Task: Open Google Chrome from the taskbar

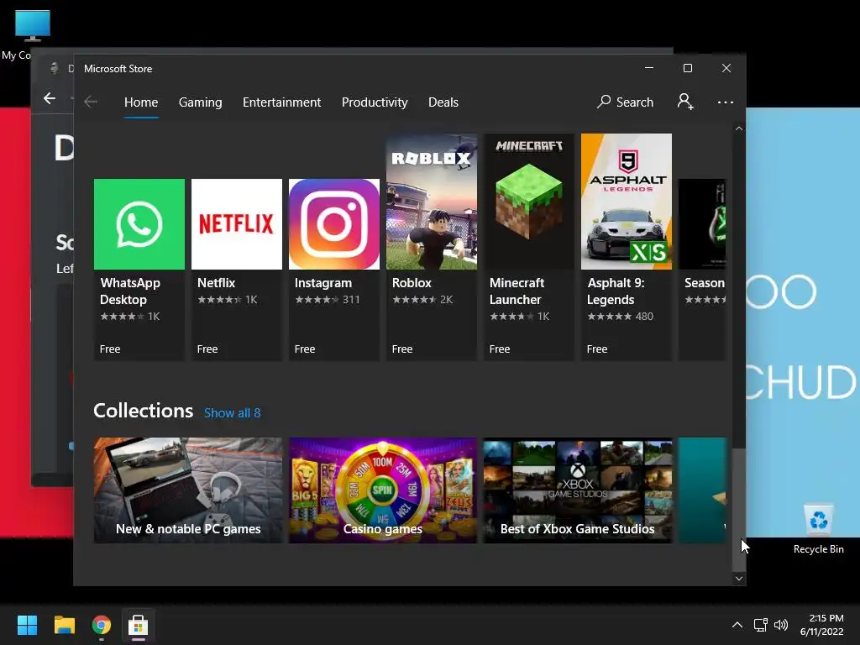Action: click(x=102, y=625)
